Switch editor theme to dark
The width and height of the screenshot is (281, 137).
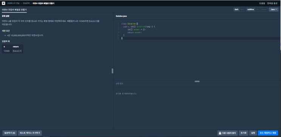click(236, 9)
